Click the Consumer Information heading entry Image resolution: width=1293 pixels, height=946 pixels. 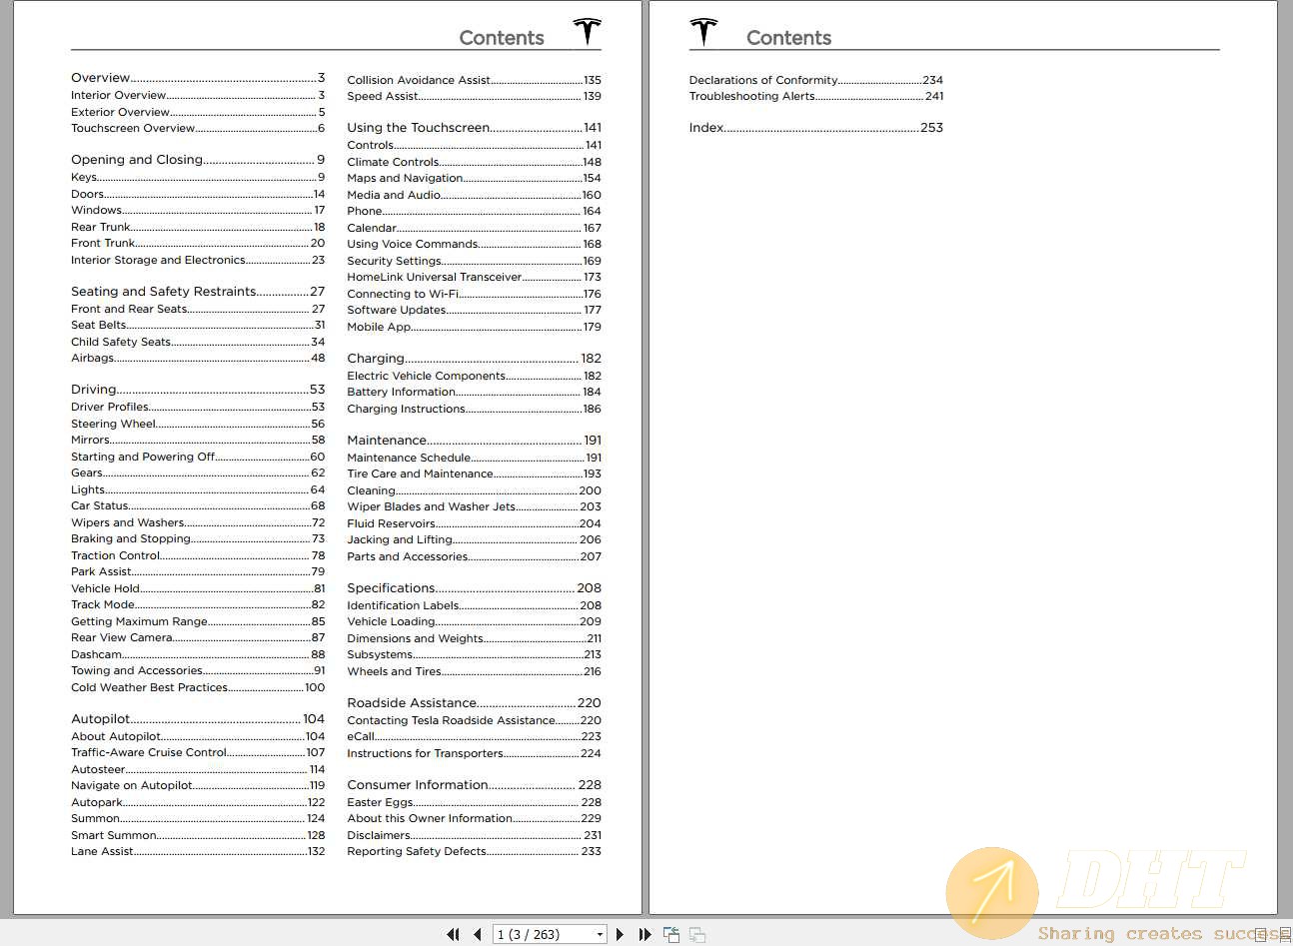click(x=474, y=785)
